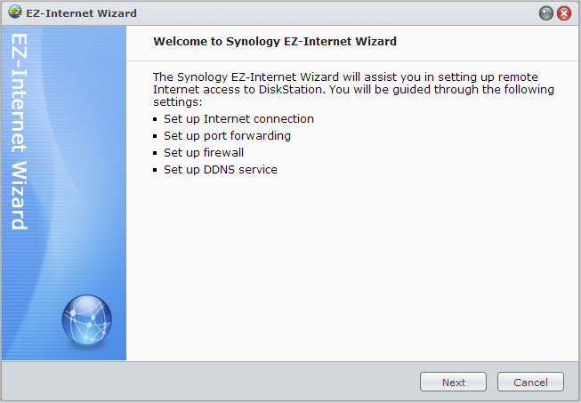Select the Set up firewall item

pyautogui.click(x=204, y=153)
